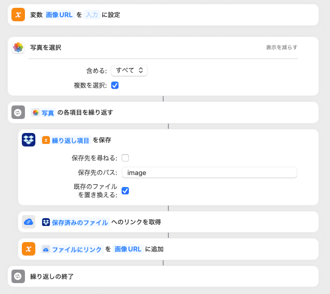Image resolution: width=330 pixels, height=294 pixels.
Task: Click the Dropbox icon in the save action
Action: point(29,140)
